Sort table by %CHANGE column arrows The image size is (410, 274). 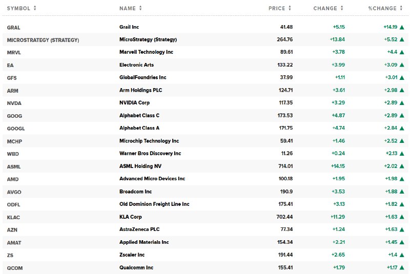[x=401, y=8]
